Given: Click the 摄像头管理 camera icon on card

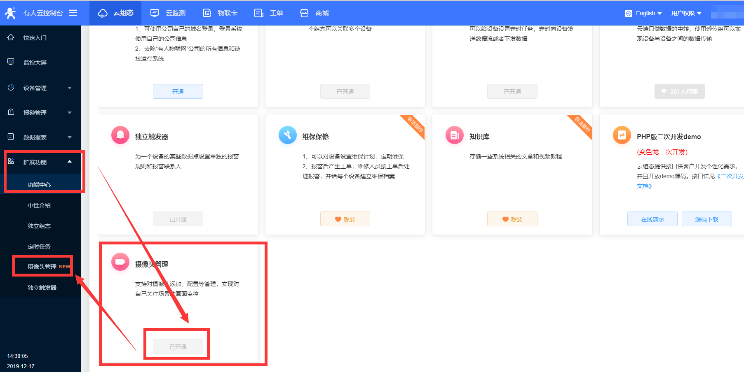Looking at the screenshot, I should (x=120, y=262).
